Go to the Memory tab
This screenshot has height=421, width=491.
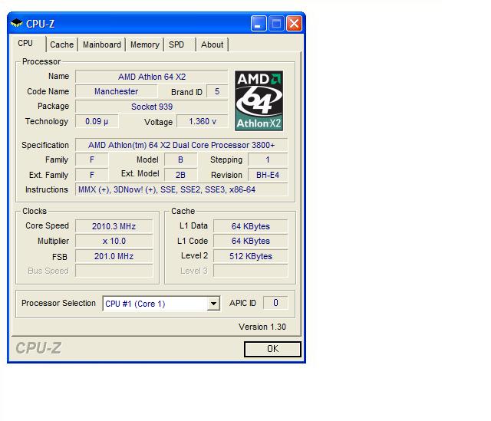point(145,44)
